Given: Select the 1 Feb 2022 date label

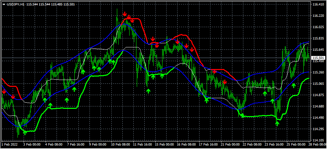Looking at the screenshot, I should point(10,145).
